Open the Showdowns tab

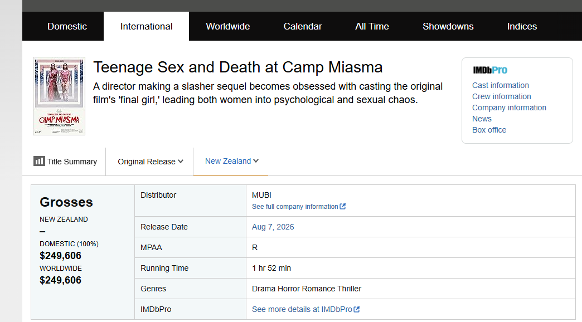[x=448, y=26]
